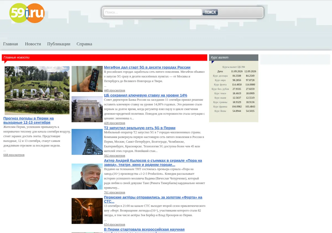Viewport: 332px width, 233px height.
Task: Click the Андрей Кылосов portrait thumbnail
Action: (87, 177)
